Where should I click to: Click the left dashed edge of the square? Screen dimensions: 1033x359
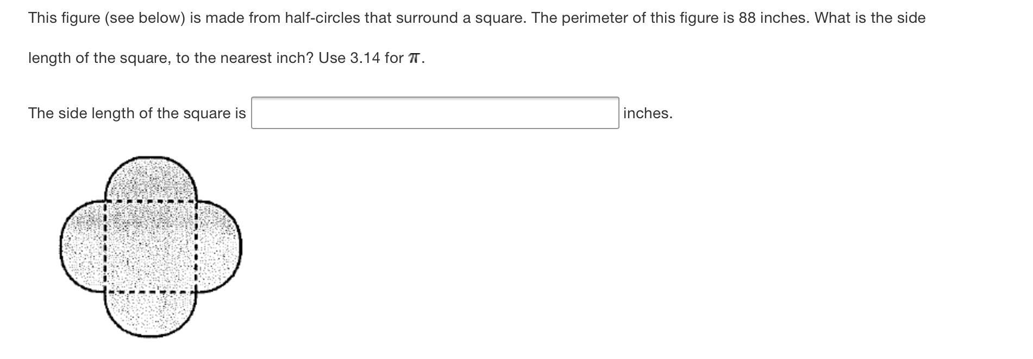coord(105,247)
